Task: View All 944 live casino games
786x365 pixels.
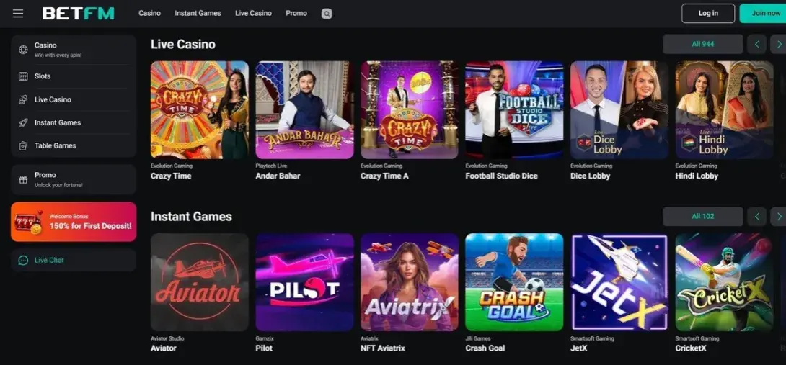Action: click(703, 44)
